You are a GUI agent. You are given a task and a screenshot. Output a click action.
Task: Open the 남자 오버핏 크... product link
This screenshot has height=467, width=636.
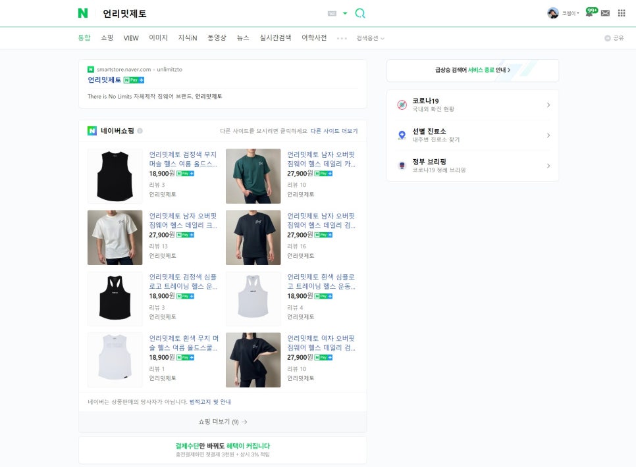tap(183, 220)
